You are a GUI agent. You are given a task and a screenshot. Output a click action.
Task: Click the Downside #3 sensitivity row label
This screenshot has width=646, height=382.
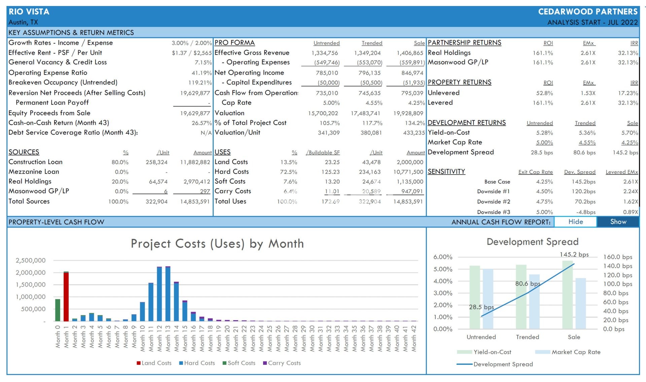(x=493, y=212)
